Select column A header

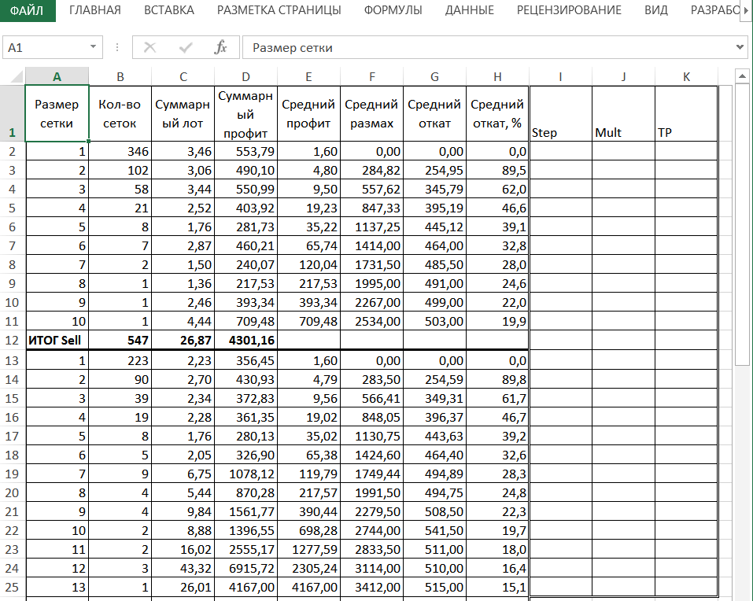tap(57, 76)
